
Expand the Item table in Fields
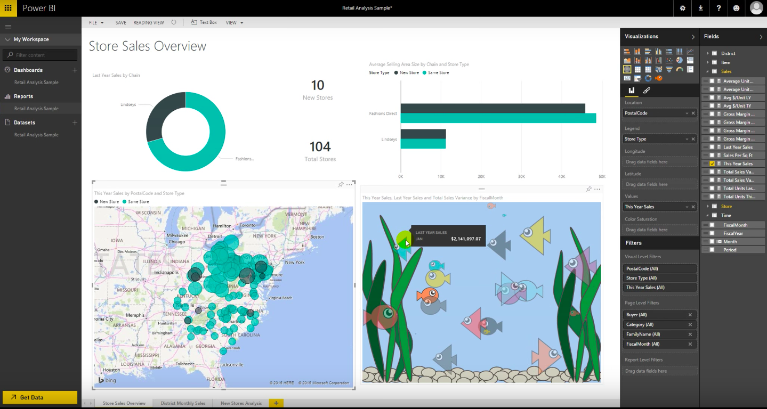point(708,62)
